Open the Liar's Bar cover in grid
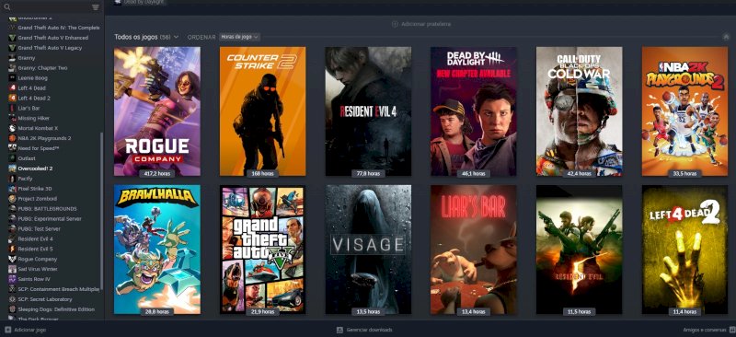Image resolution: width=736 pixels, height=337 pixels. (x=474, y=250)
